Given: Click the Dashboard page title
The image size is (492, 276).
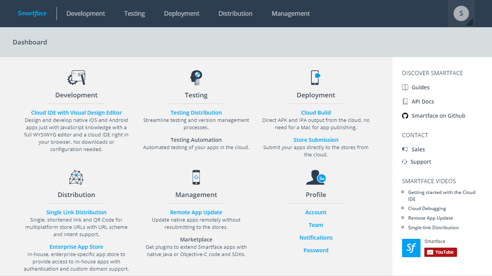Looking at the screenshot, I should [x=30, y=42].
